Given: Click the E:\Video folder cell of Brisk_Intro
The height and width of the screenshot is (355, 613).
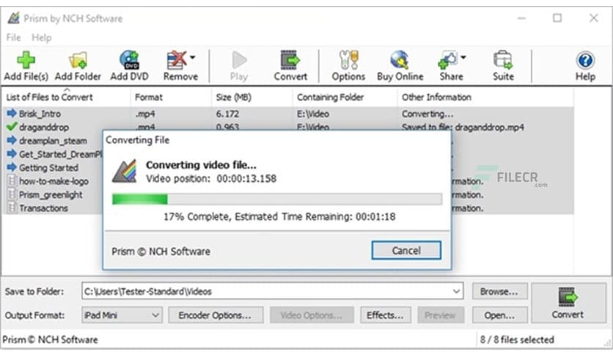Looking at the screenshot, I should [313, 114].
